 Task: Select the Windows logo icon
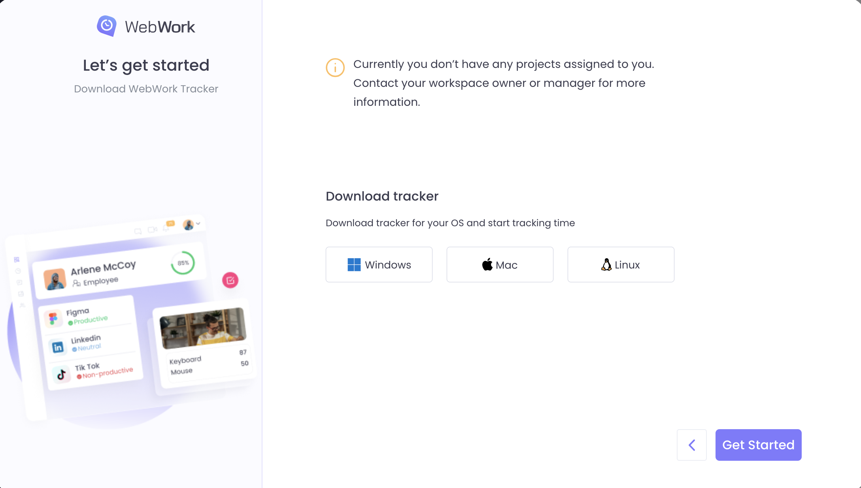coord(355,265)
